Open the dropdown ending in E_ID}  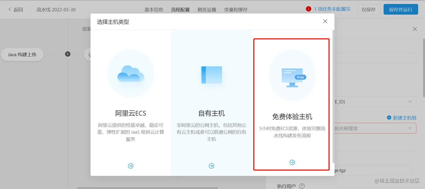375,101
